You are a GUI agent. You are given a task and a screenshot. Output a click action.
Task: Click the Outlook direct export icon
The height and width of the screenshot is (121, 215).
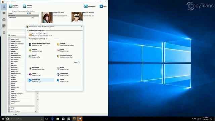pyautogui.click(x=58, y=44)
